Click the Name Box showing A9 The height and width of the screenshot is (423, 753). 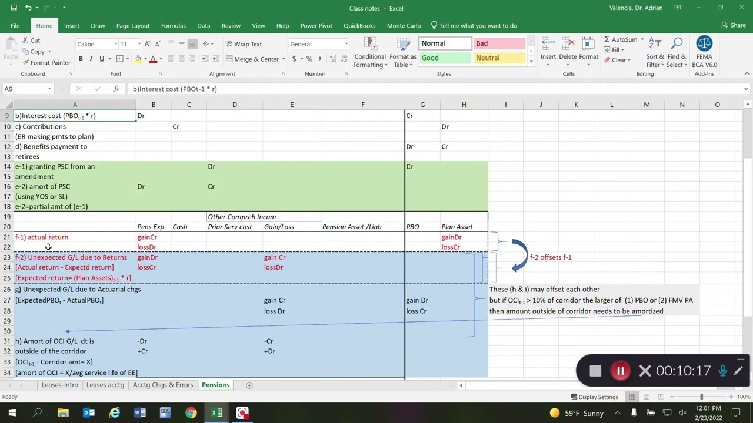26,89
